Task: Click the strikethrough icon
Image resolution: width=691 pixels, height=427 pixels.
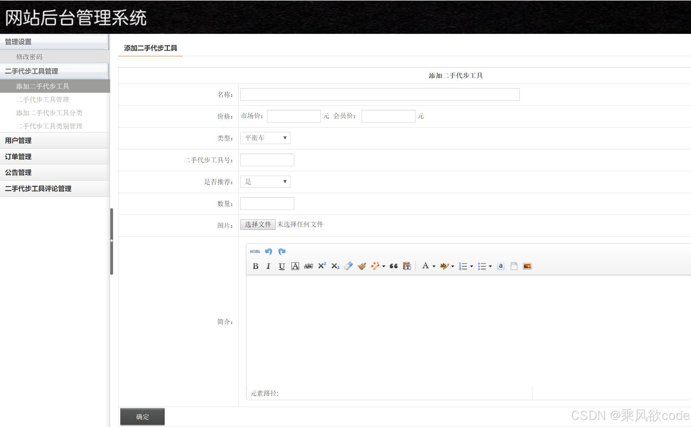Action: (308, 266)
